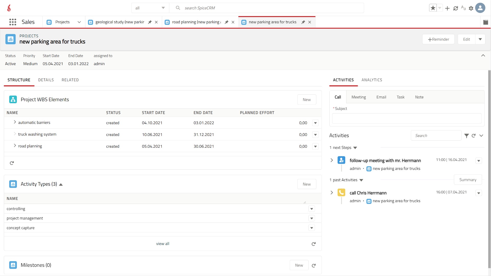This screenshot has height=276, width=491.
Task: Toggle pin on road planning tab
Action: pyautogui.click(x=226, y=22)
